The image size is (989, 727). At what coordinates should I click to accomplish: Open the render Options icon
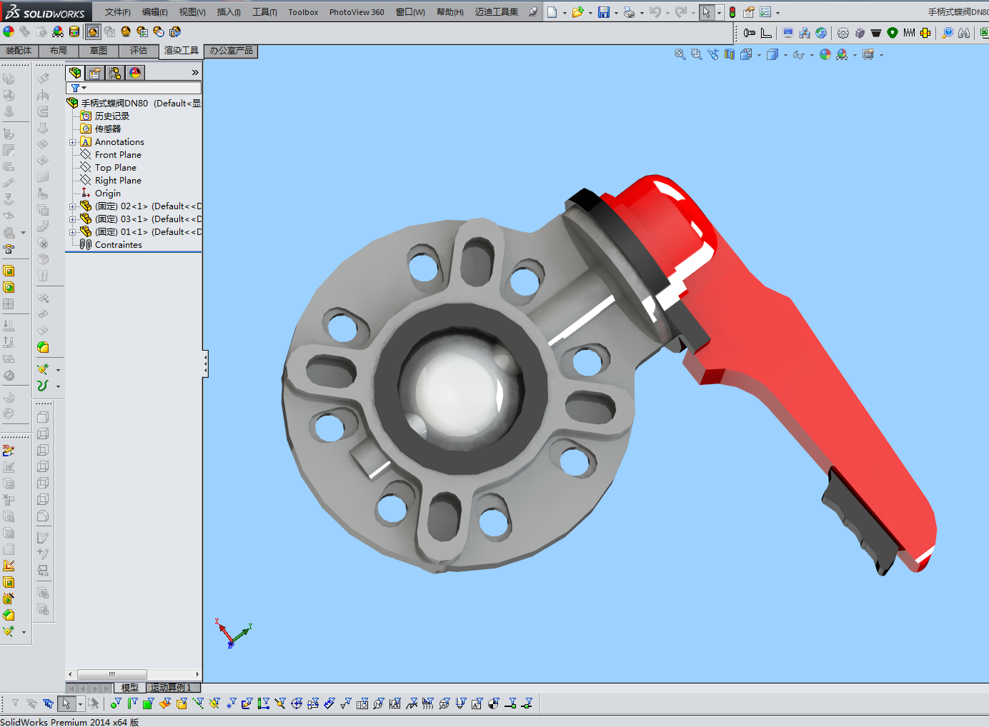click(x=142, y=31)
